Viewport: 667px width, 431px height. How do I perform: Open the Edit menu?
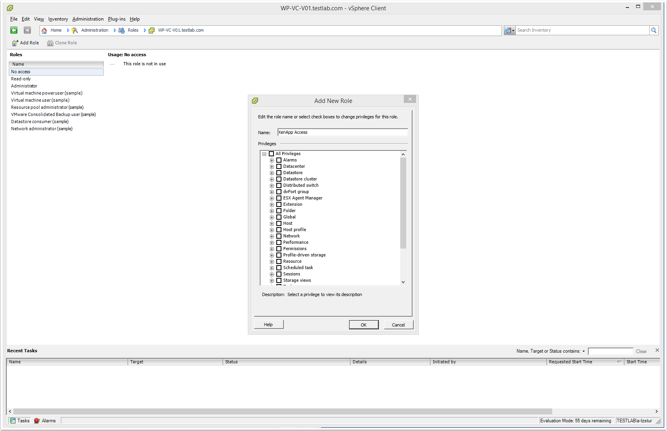(x=26, y=19)
